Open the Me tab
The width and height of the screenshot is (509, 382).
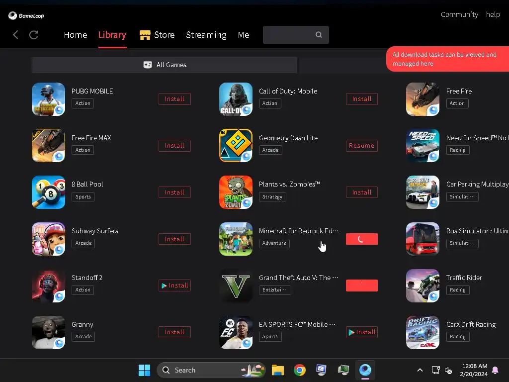244,35
